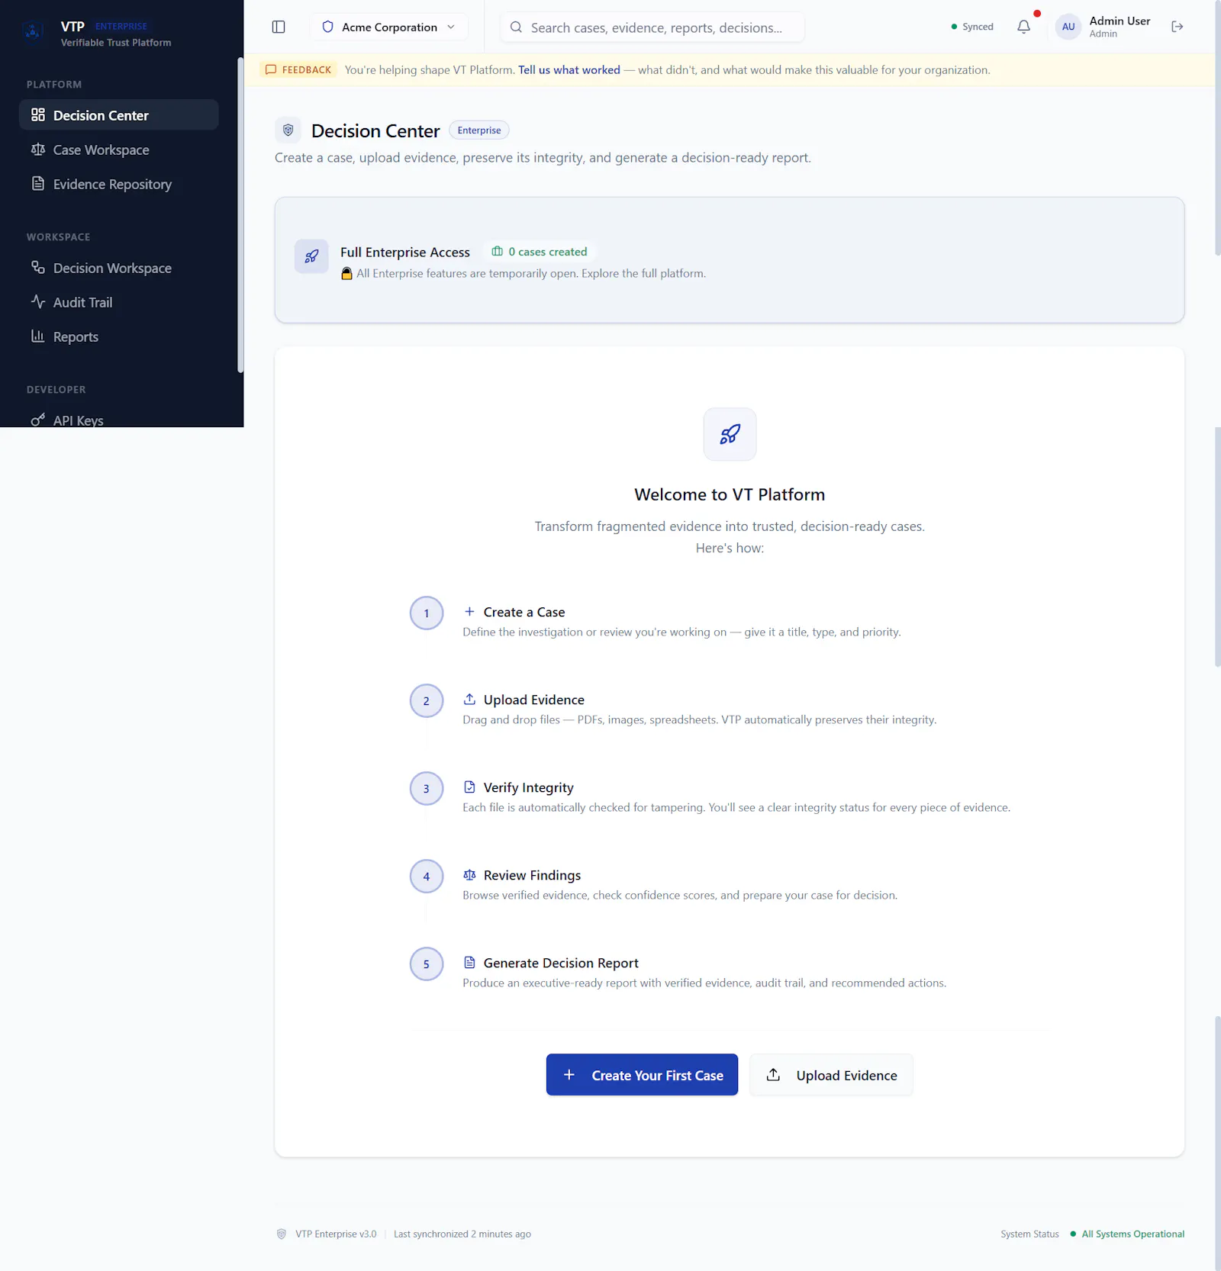Click the System Status footer label
The image size is (1221, 1271).
click(x=1029, y=1234)
